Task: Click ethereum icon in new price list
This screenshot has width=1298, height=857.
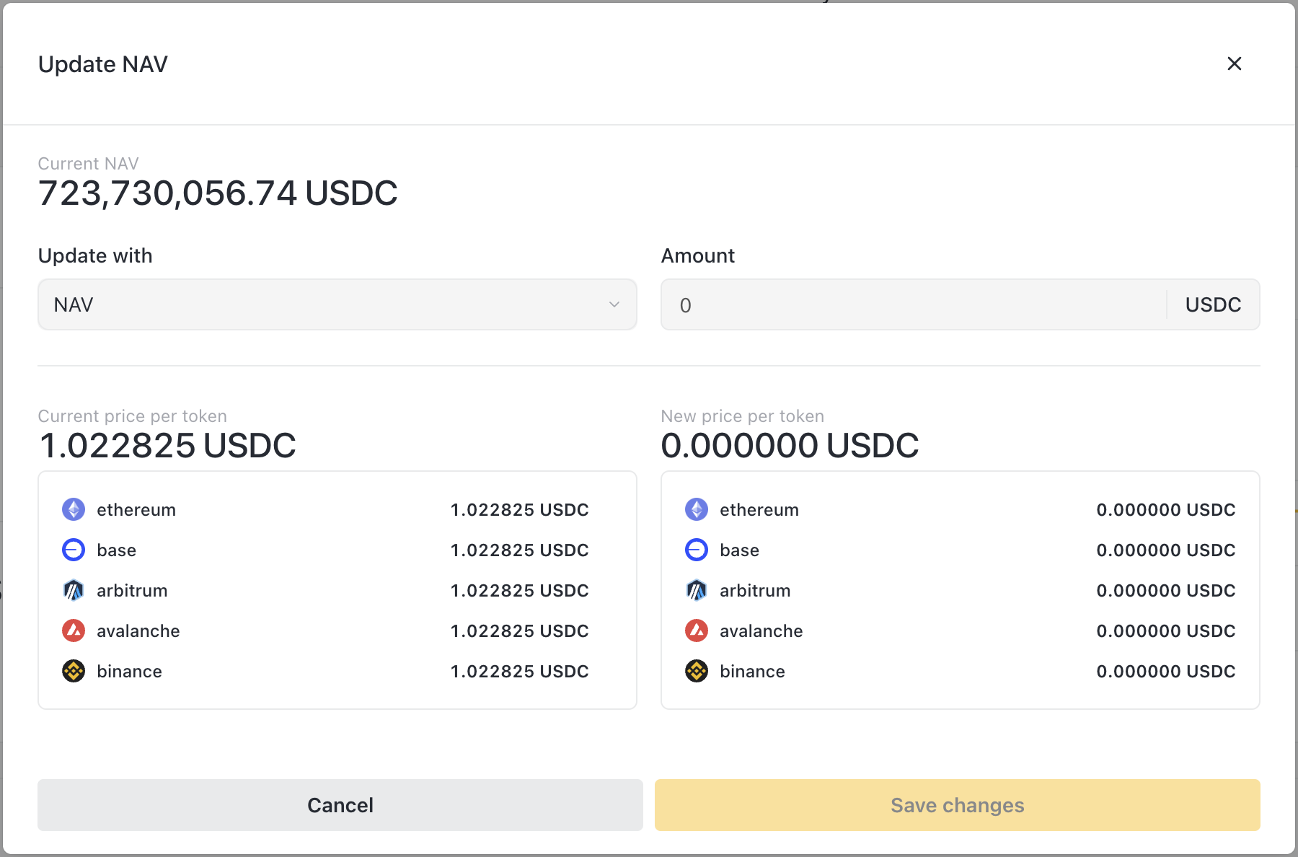Action: tap(697, 509)
